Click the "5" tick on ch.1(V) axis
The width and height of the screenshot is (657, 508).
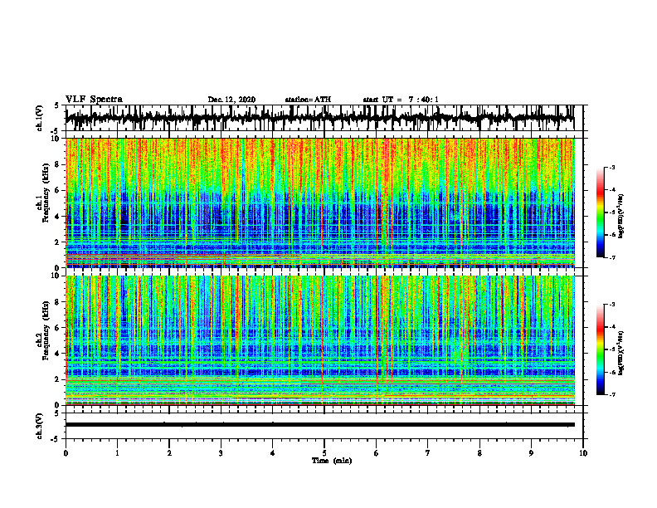(x=57, y=105)
